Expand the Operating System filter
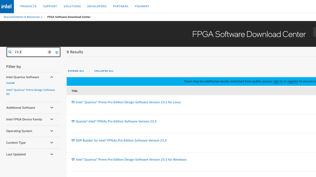Image resolution: width=316 pixels, height=177 pixels. click(52, 131)
